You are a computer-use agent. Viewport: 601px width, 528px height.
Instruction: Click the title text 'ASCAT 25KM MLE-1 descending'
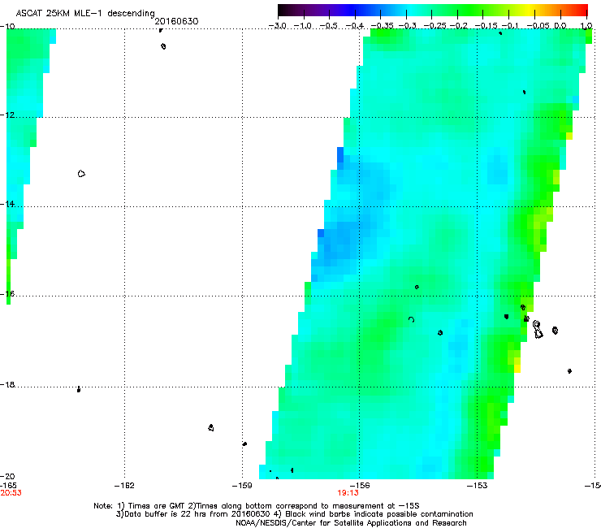(85, 14)
